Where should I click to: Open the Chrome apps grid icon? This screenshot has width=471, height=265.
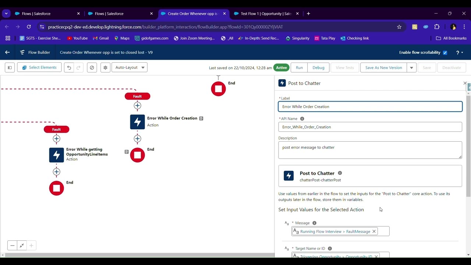click(8, 38)
